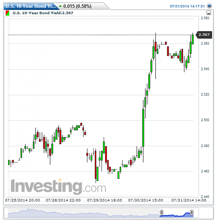The width and height of the screenshot is (217, 222).
Task: Collapse the chart legend with the minus button
Action: point(208,13)
